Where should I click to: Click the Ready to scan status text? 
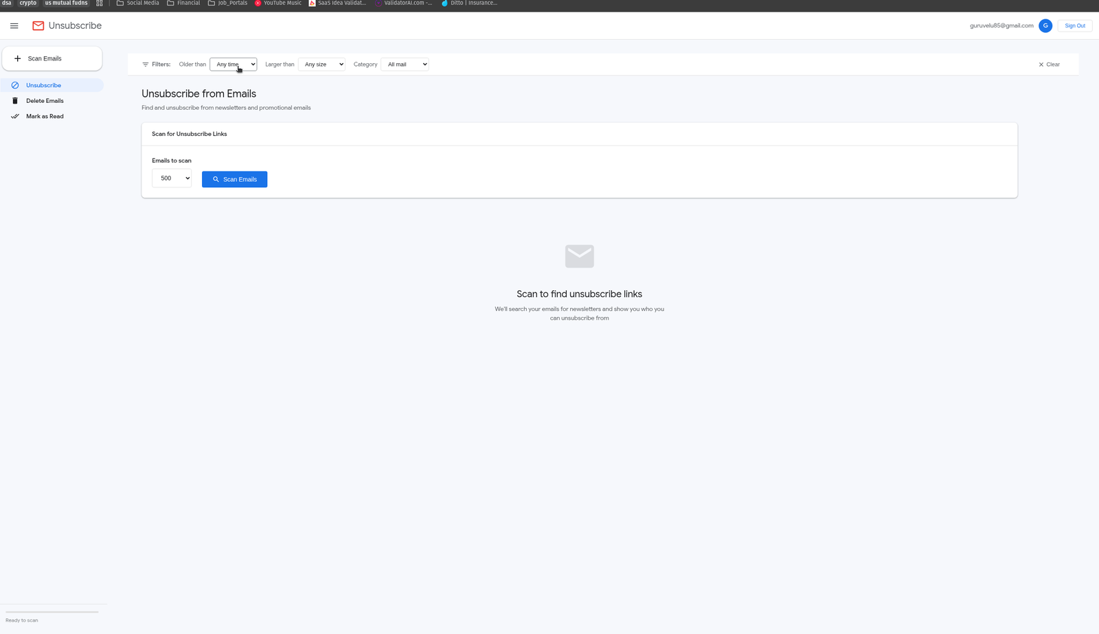coord(22,620)
